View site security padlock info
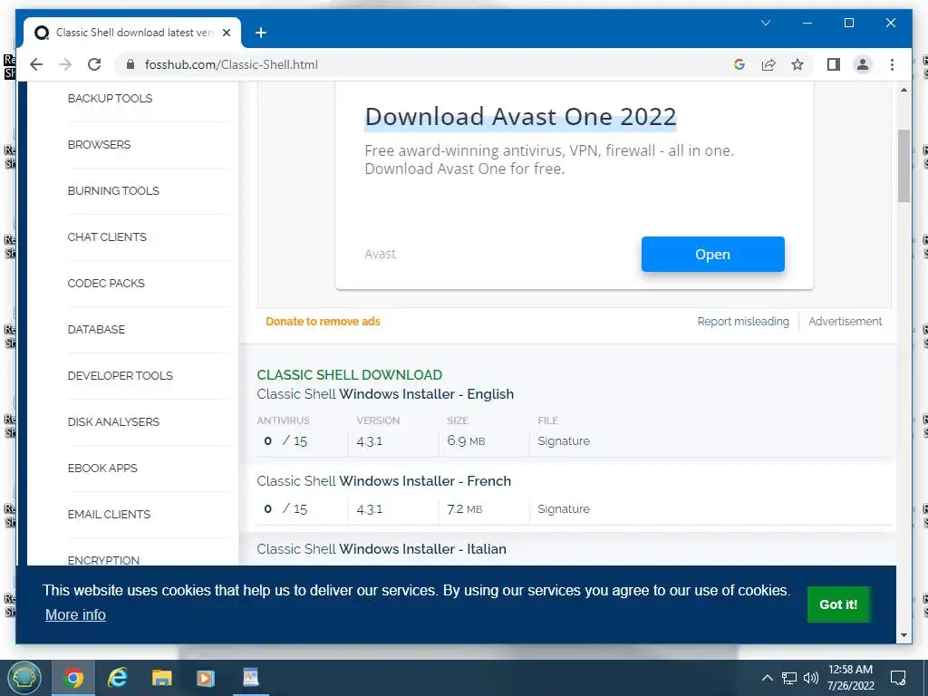The image size is (928, 696). point(130,64)
